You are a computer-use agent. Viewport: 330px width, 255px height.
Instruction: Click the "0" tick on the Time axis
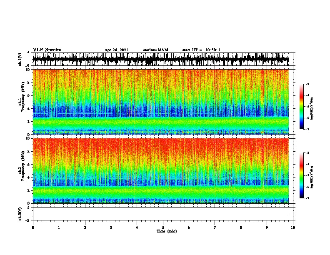(x=33, y=227)
